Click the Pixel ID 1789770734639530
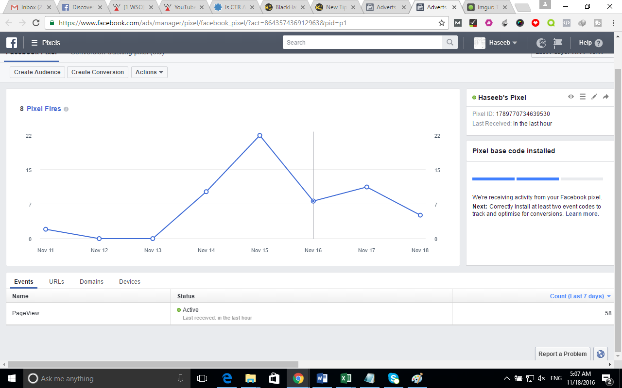The width and height of the screenshot is (622, 388). [x=523, y=114]
